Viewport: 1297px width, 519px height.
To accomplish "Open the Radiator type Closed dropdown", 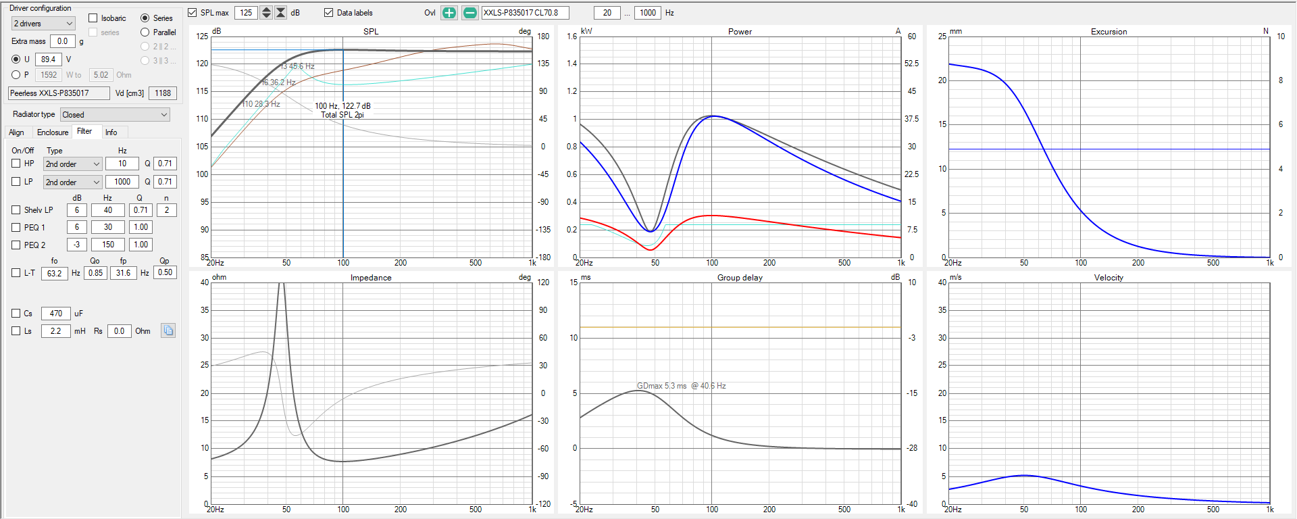I will click(x=115, y=115).
